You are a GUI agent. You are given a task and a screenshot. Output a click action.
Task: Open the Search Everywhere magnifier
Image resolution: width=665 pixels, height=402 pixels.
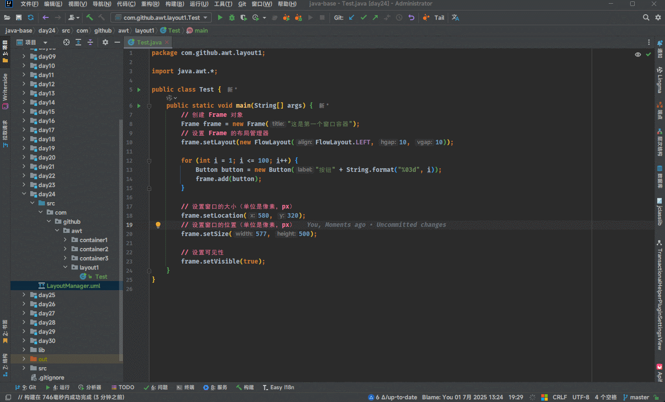coord(646,17)
